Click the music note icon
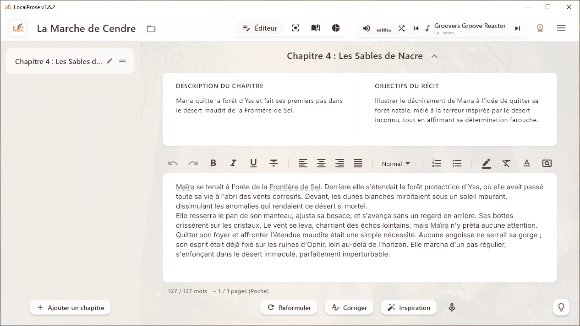The height and width of the screenshot is (326, 580). 427,28
